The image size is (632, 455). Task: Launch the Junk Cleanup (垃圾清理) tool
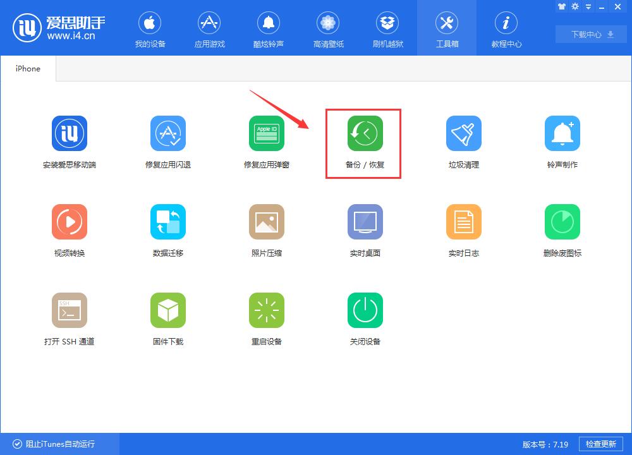click(464, 140)
